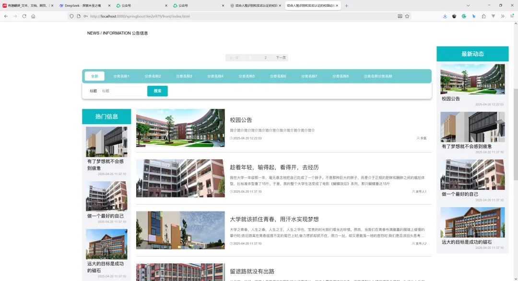The height and width of the screenshot is (281, 518).
Task: Open the browser home page icon
Action: 34,16
